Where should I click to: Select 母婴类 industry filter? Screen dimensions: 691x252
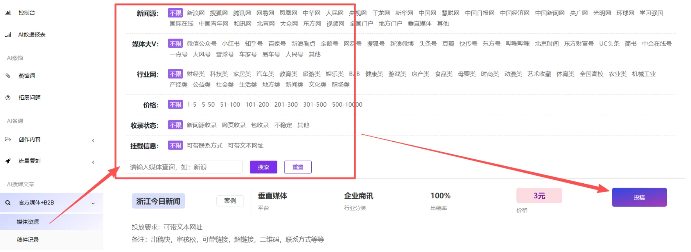(467, 74)
